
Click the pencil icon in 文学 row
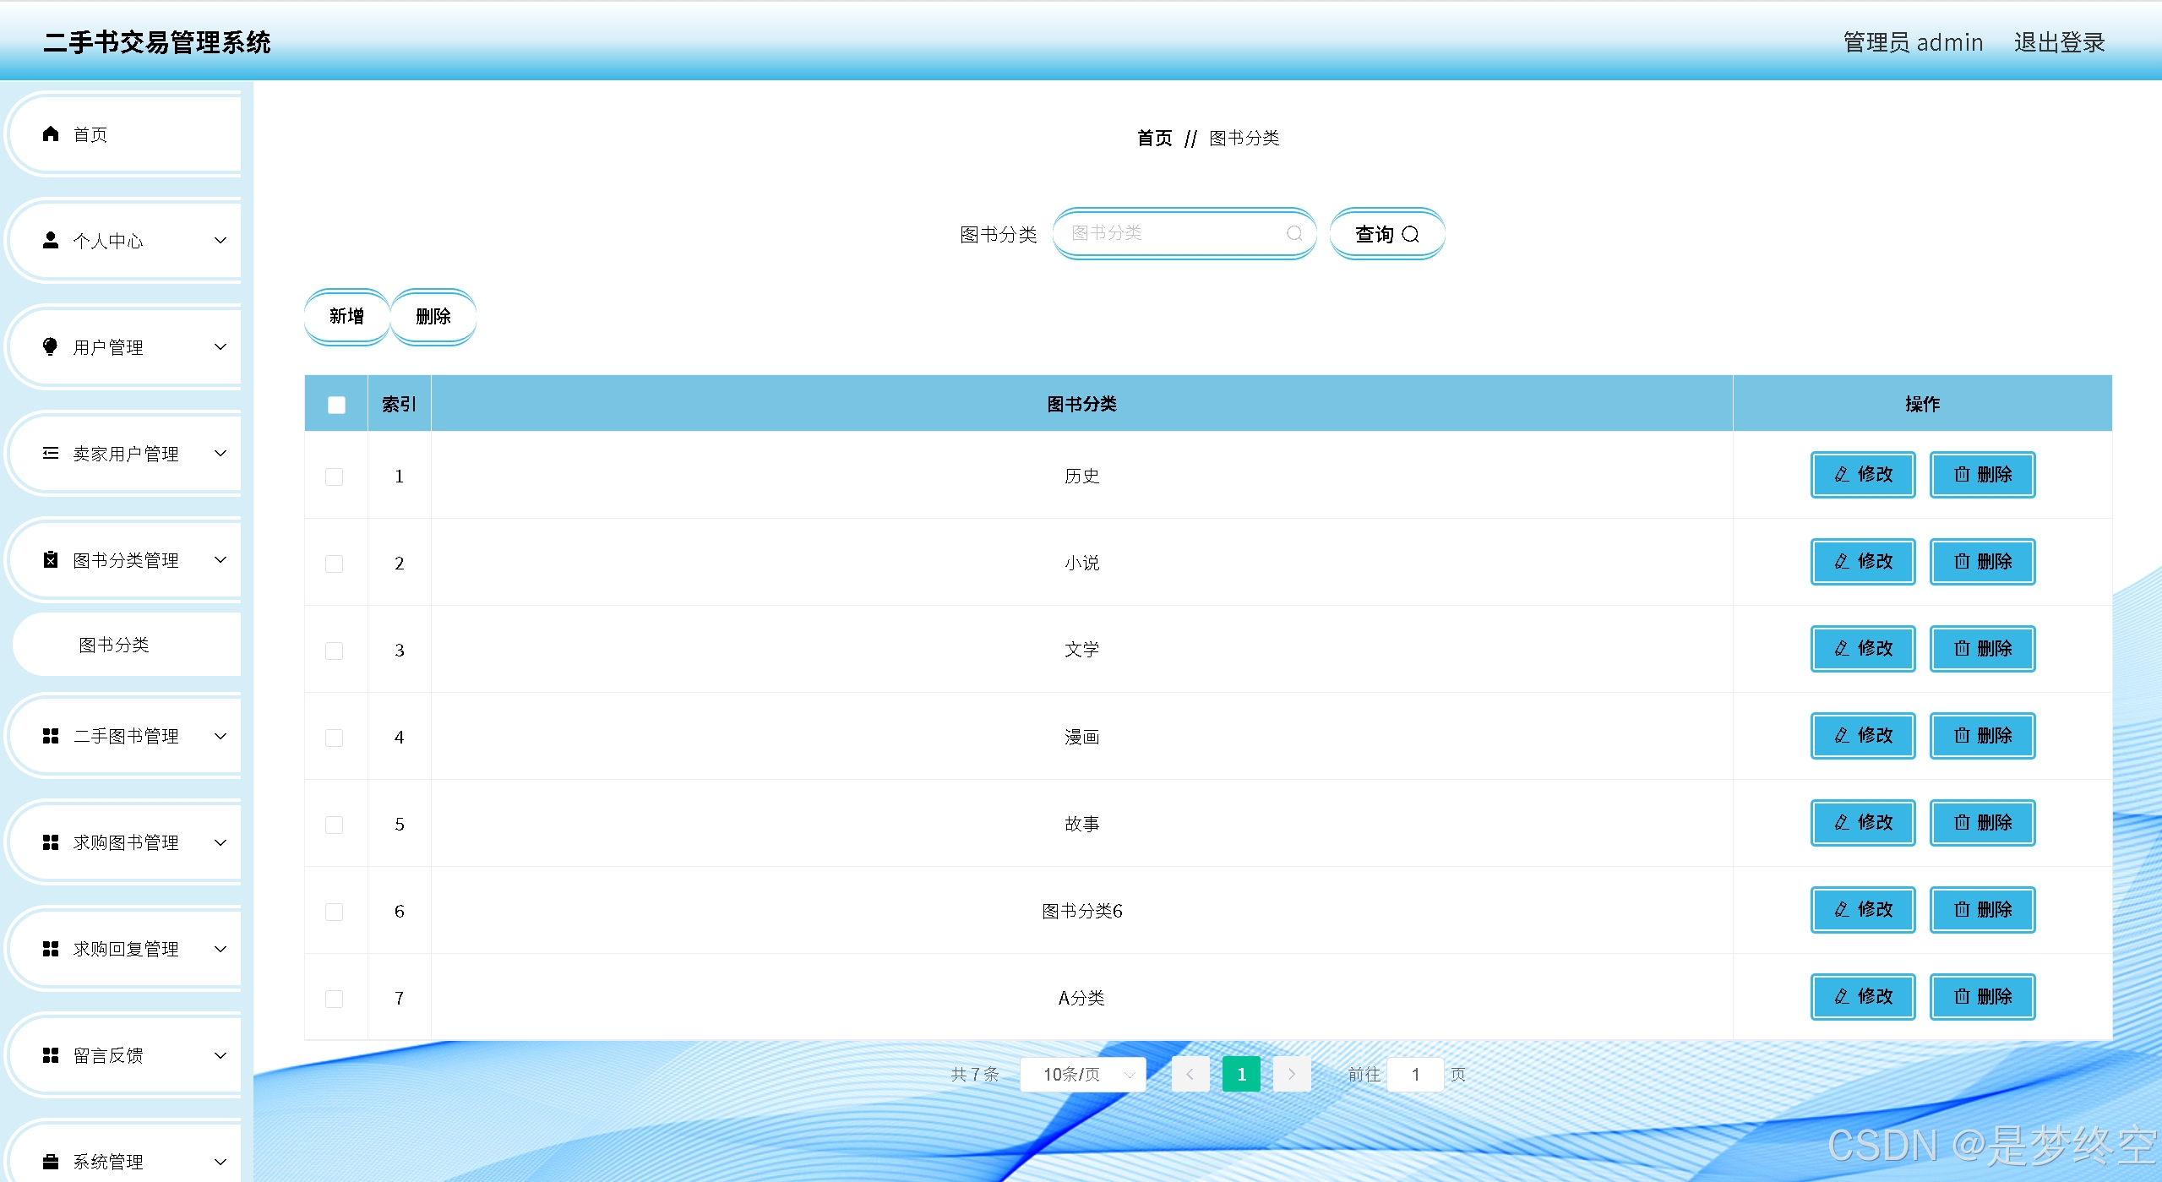tap(1842, 649)
